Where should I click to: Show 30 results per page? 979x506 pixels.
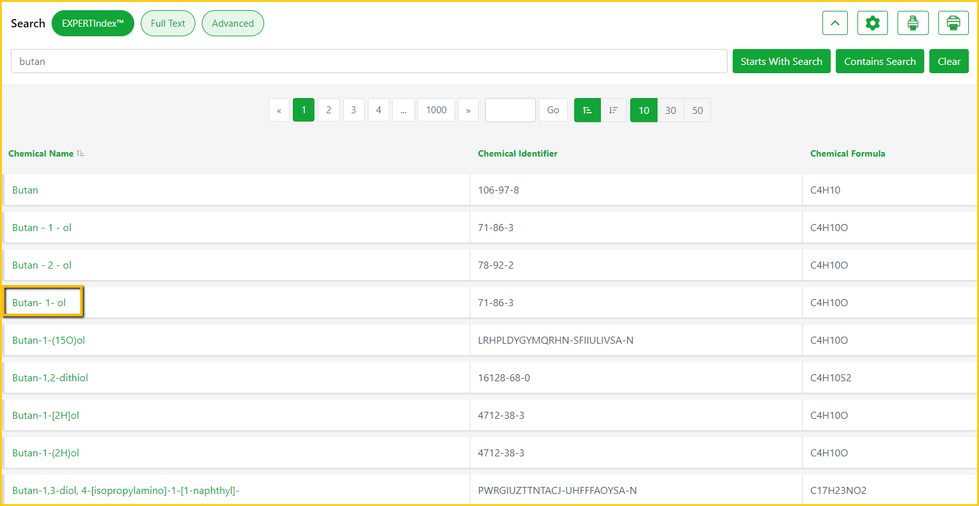(670, 110)
